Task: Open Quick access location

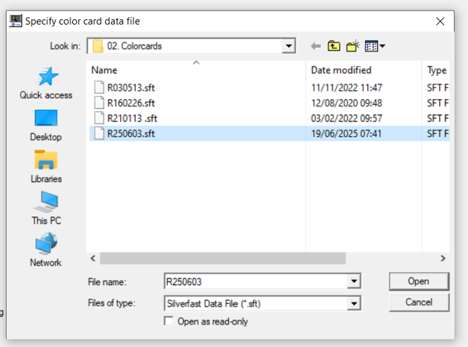Action: (46, 83)
